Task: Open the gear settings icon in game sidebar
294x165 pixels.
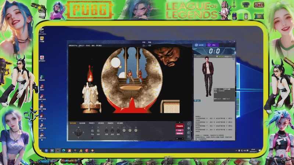Action: tap(189, 128)
